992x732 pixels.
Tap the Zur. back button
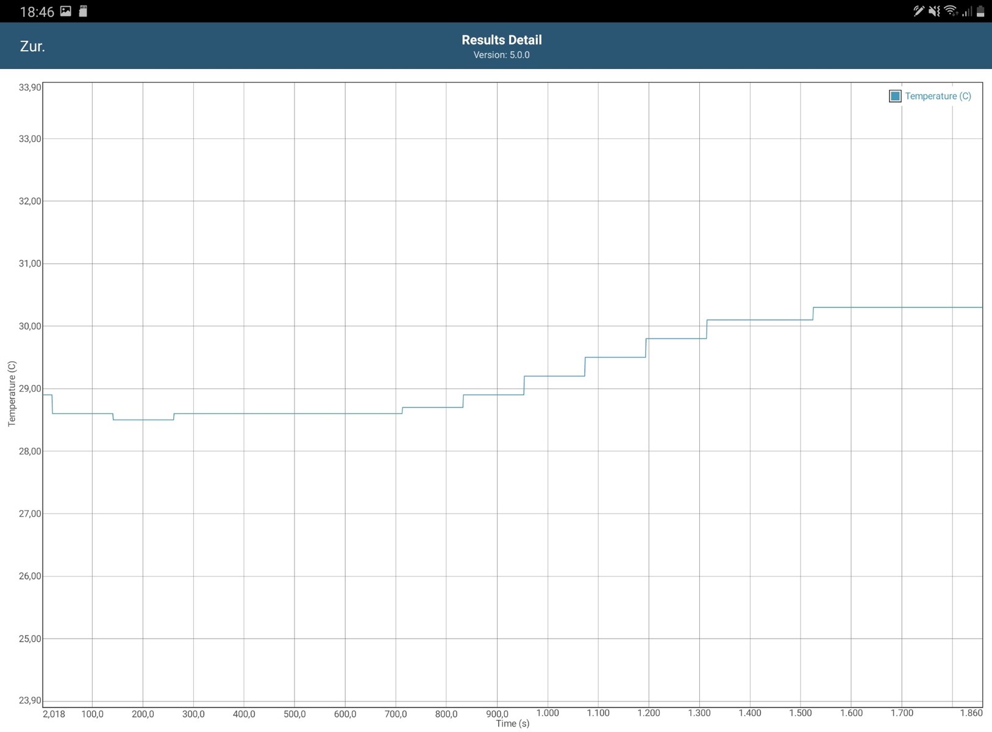pyautogui.click(x=32, y=46)
